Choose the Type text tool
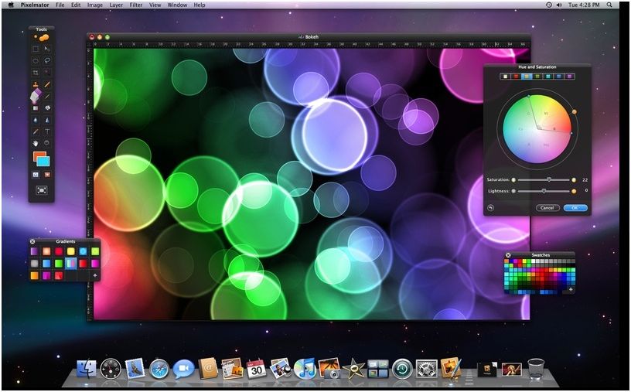 pos(47,131)
